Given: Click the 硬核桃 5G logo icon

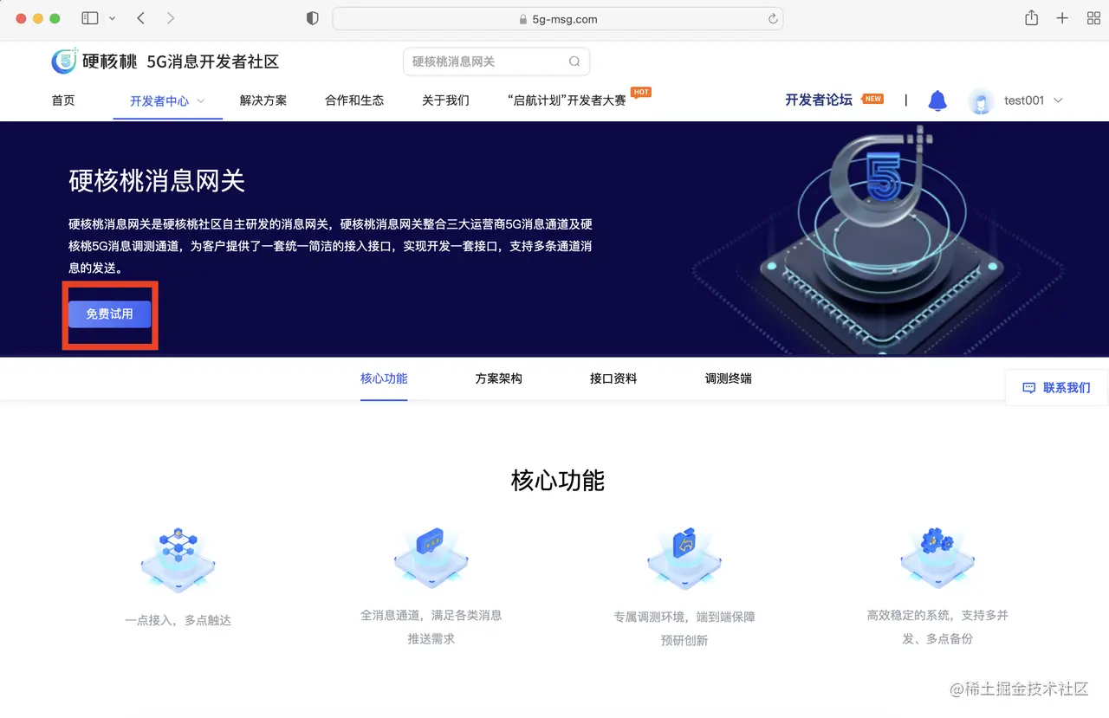Looking at the screenshot, I should [x=65, y=61].
